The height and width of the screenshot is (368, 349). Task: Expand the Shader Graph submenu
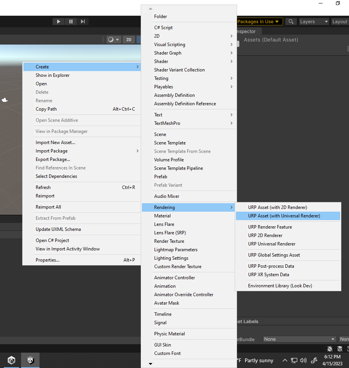pyautogui.click(x=189, y=53)
